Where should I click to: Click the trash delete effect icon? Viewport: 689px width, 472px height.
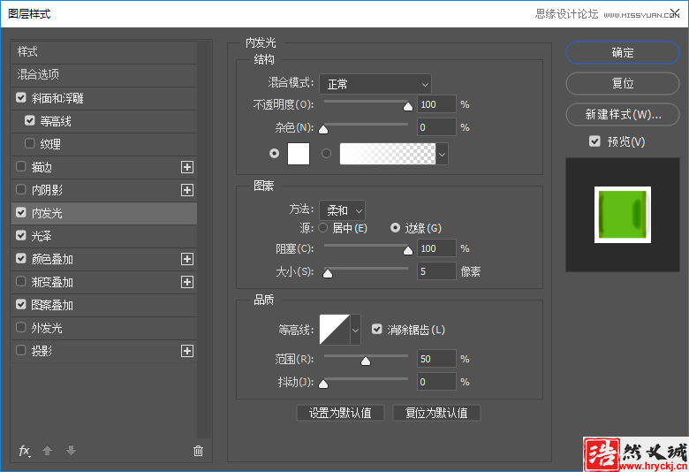coord(198,451)
